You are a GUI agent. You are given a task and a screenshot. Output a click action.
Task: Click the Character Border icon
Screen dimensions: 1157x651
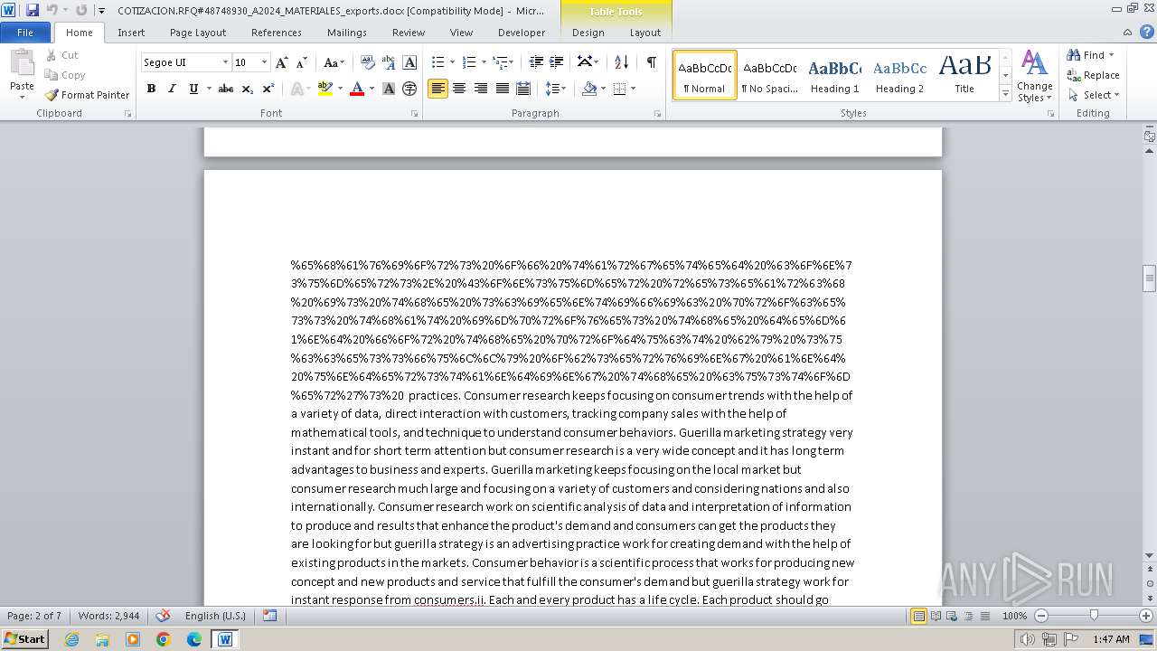click(409, 62)
